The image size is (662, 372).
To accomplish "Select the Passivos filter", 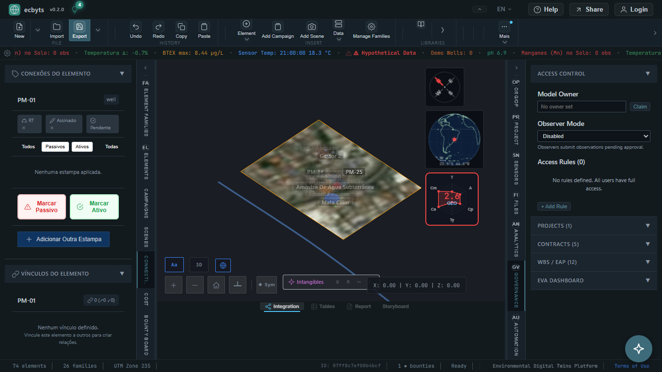I will [x=55, y=147].
